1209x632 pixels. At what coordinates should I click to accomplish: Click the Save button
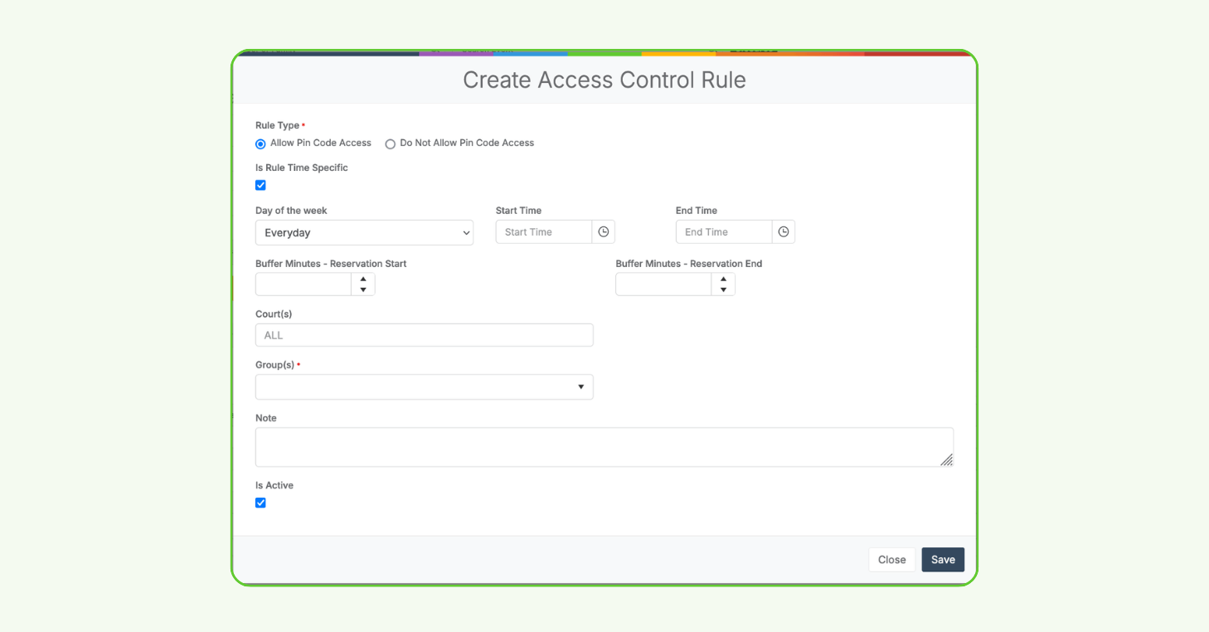tap(943, 560)
